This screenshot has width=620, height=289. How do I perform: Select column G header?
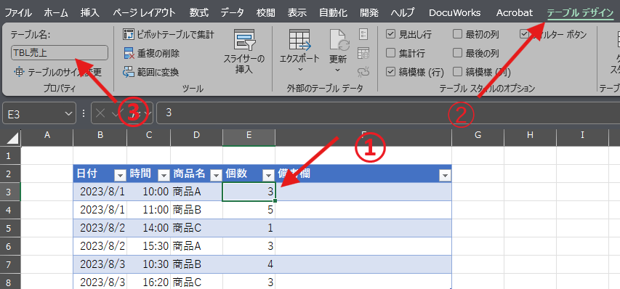point(478,135)
